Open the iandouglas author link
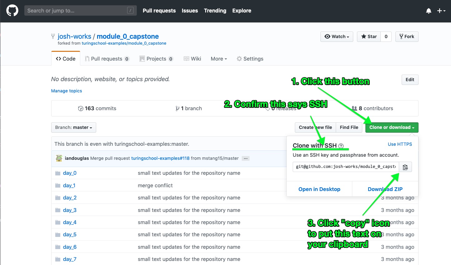Screen dimensions: 451x265 (x=77, y=158)
